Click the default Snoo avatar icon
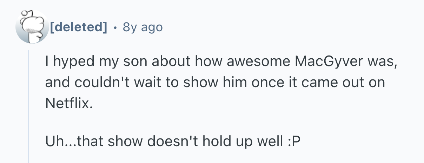The image size is (424, 163). click(x=32, y=27)
